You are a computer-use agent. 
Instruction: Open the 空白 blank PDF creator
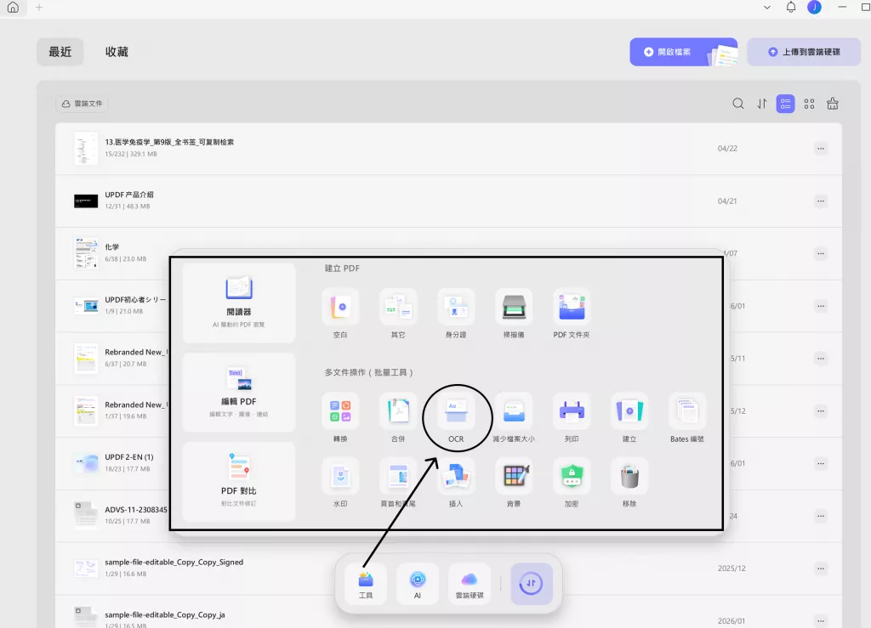[340, 307]
